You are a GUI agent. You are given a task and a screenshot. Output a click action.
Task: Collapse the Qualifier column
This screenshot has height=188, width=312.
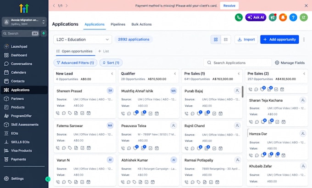point(175,74)
